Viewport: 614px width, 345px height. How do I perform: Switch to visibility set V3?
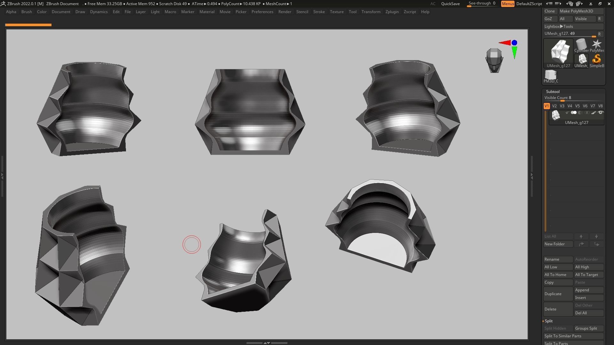point(562,106)
